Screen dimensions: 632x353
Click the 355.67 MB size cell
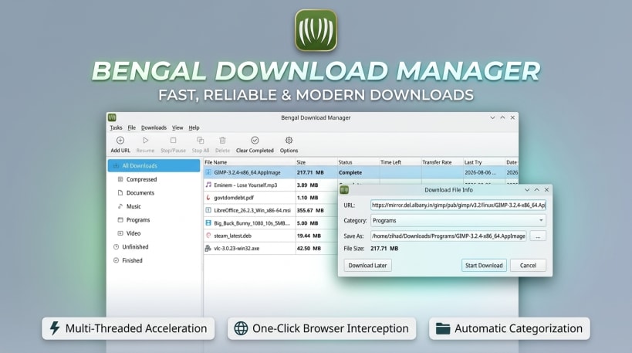[x=310, y=210]
